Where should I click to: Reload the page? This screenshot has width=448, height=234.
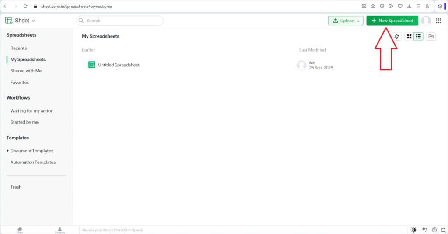(x=25, y=6)
